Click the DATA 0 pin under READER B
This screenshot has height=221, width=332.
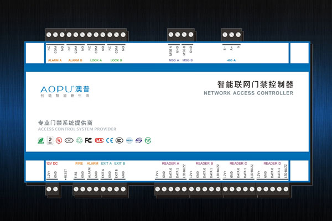coord(204,173)
